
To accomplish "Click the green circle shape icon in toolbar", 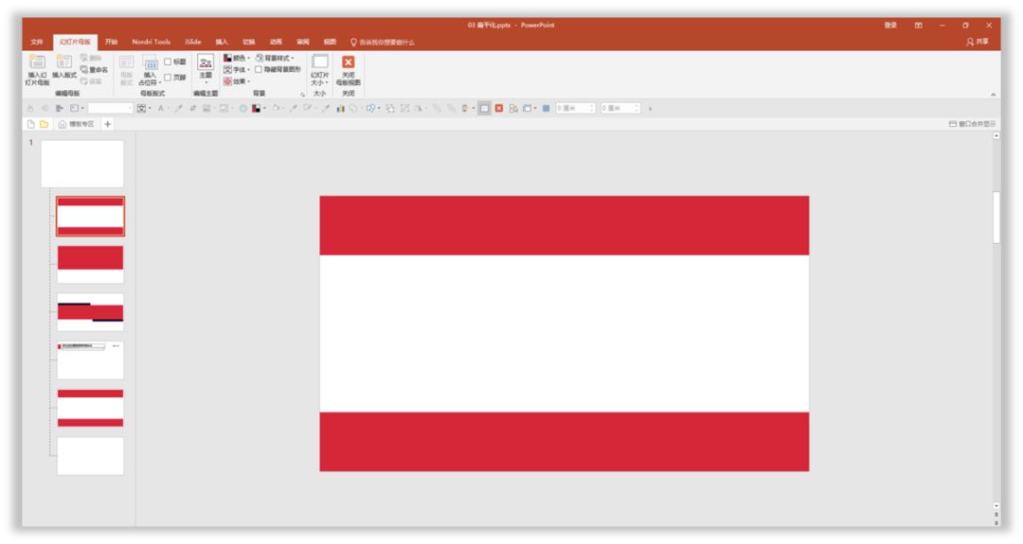I will tap(242, 108).
